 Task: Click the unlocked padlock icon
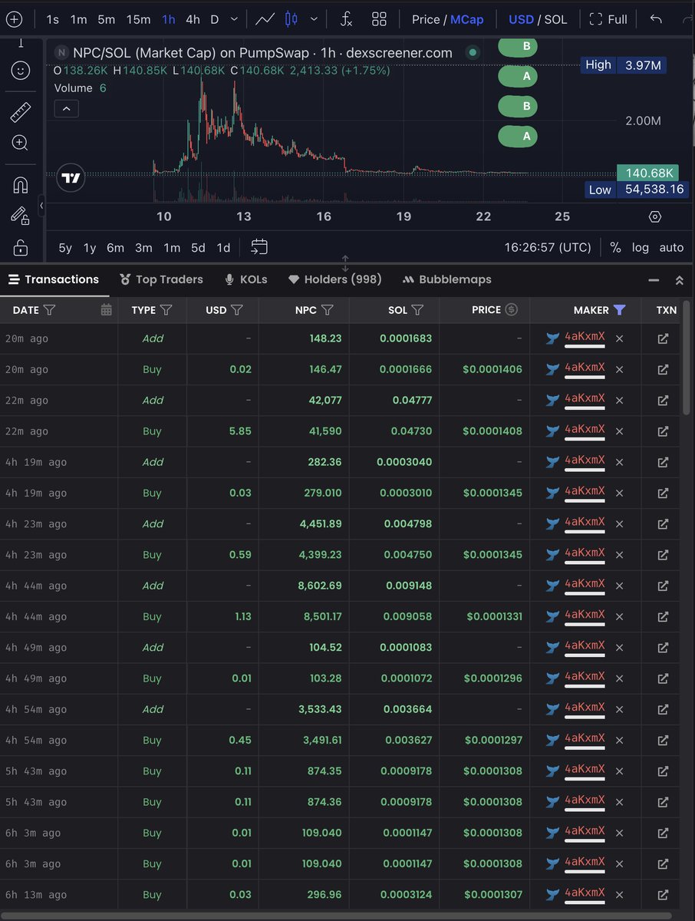click(x=20, y=247)
